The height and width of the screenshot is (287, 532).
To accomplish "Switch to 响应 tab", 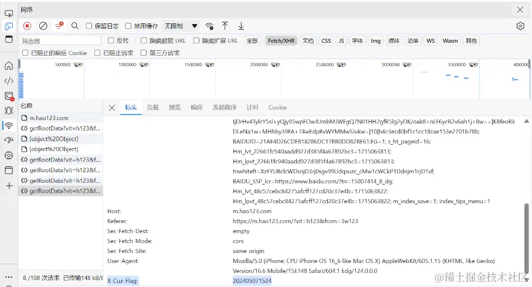I will click(196, 107).
